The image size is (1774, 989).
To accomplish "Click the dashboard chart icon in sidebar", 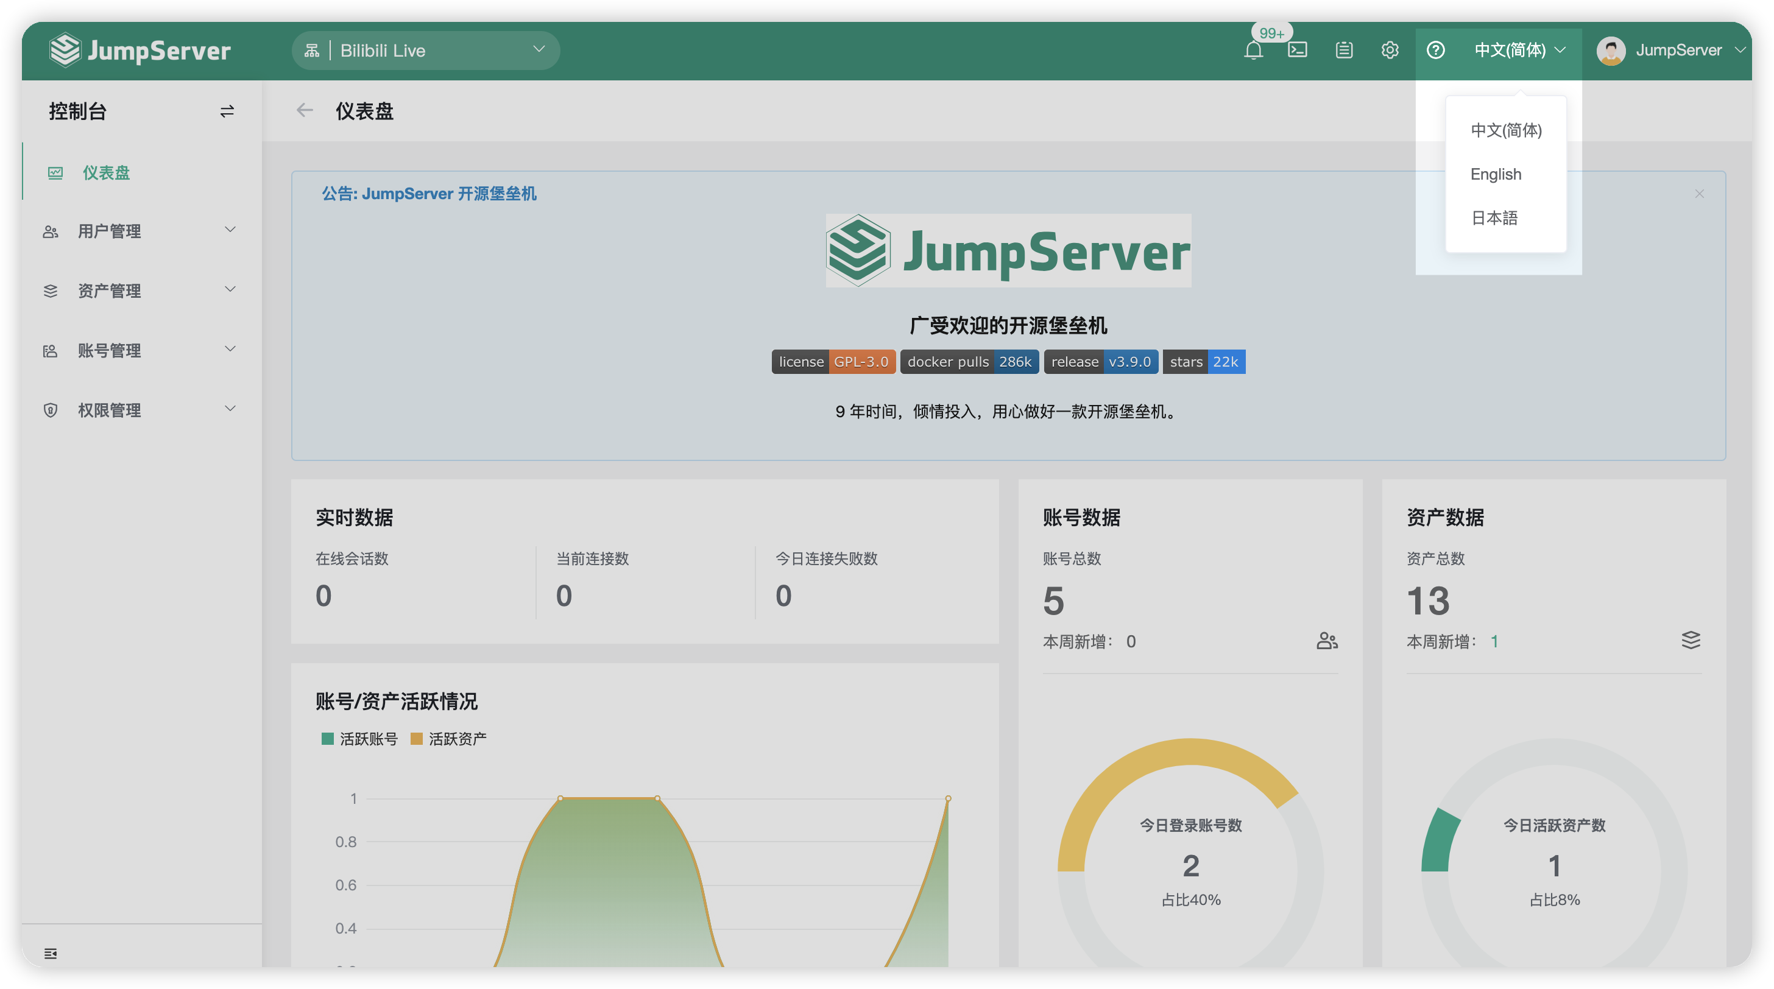I will point(55,173).
